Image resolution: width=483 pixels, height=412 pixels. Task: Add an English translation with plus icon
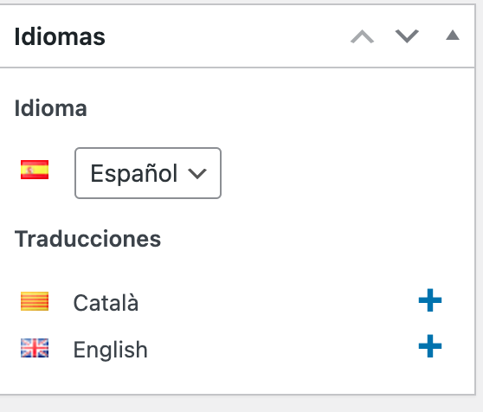pos(430,346)
